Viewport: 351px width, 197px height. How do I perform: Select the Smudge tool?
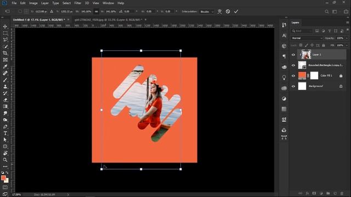[5, 113]
